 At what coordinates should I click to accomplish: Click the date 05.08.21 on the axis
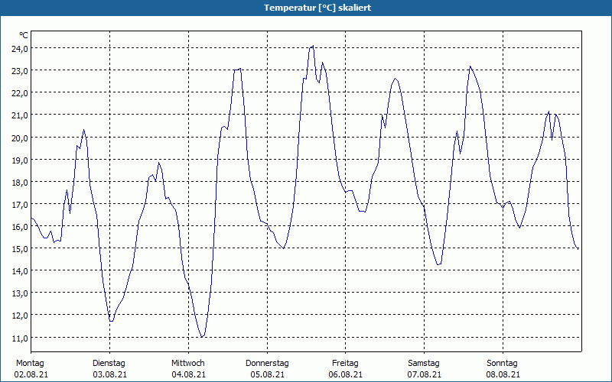click(267, 374)
